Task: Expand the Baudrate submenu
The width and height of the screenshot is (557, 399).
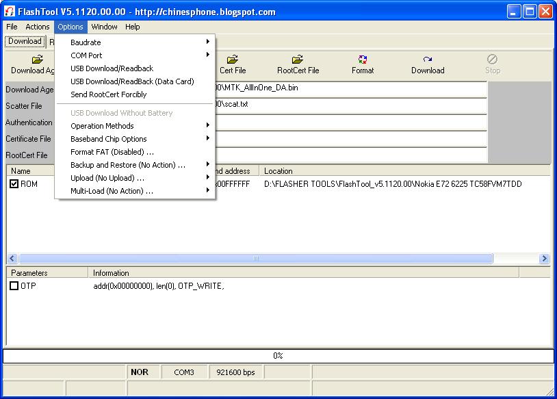Action: pos(135,42)
